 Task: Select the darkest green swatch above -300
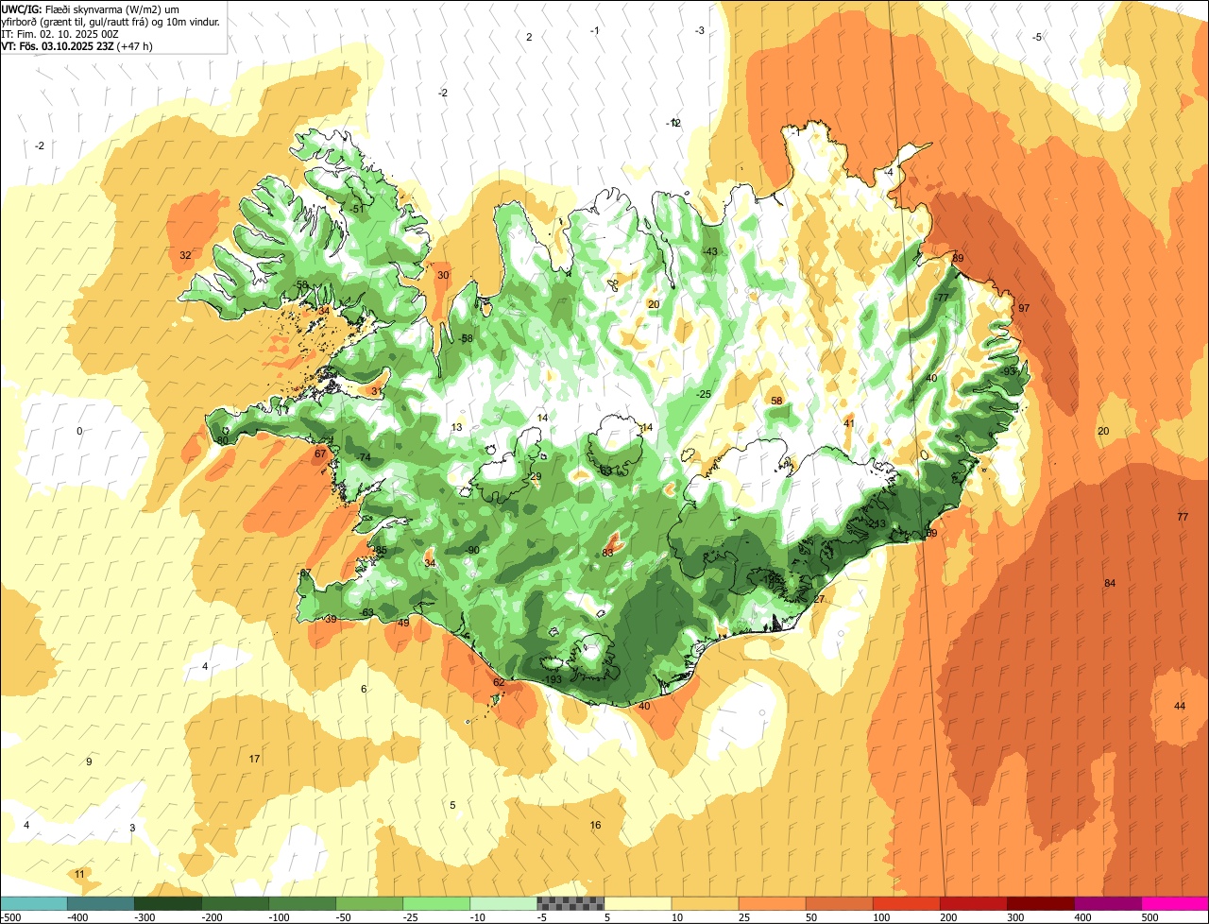click(168, 903)
